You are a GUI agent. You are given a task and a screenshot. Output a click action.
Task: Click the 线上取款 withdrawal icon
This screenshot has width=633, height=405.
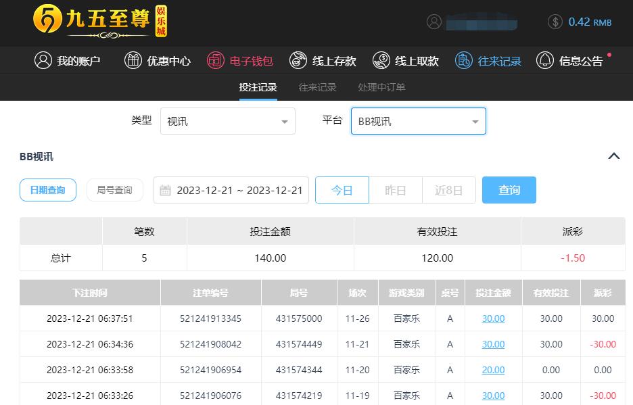pyautogui.click(x=381, y=61)
